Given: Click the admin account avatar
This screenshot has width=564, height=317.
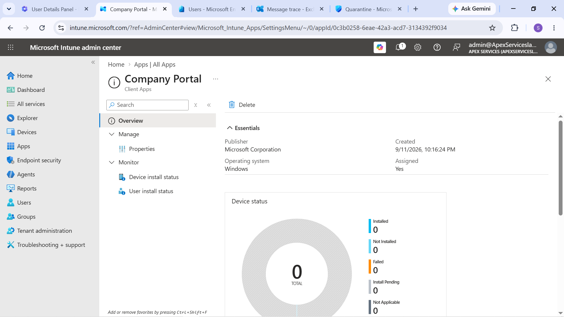Looking at the screenshot, I should pos(550,47).
